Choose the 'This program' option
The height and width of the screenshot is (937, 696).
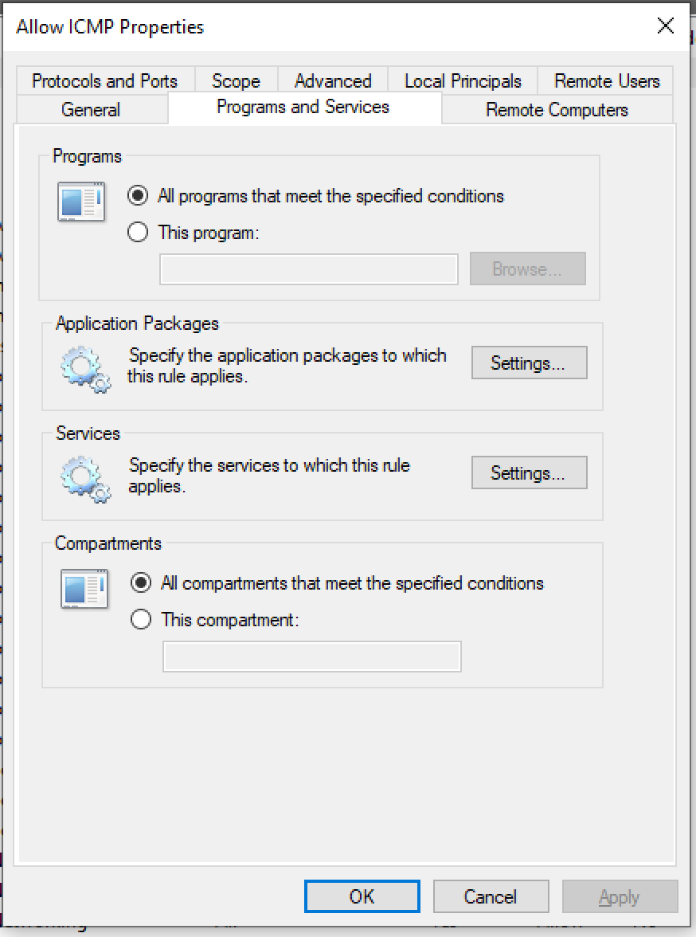[137, 232]
